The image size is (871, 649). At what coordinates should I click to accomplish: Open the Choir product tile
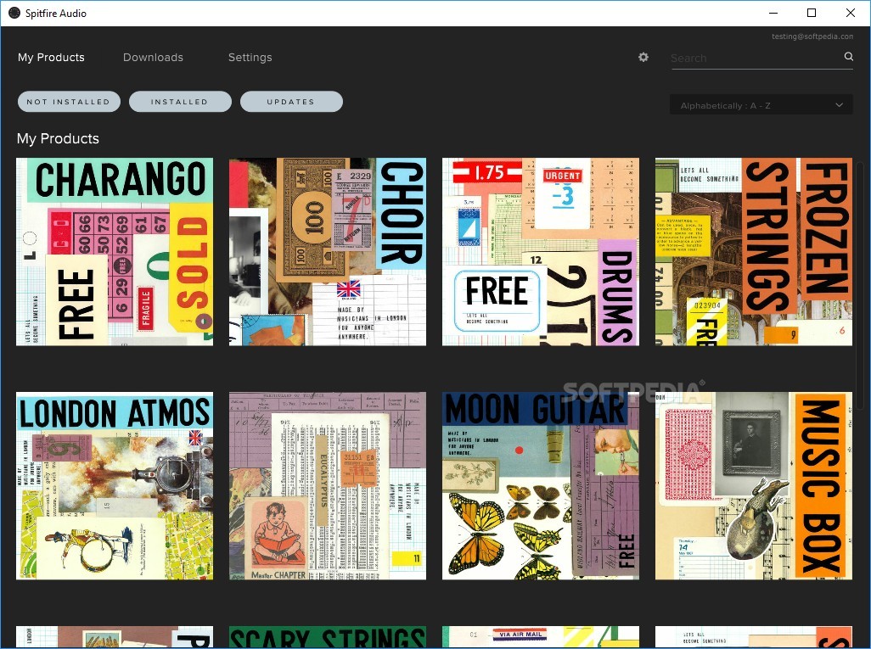[x=328, y=251]
